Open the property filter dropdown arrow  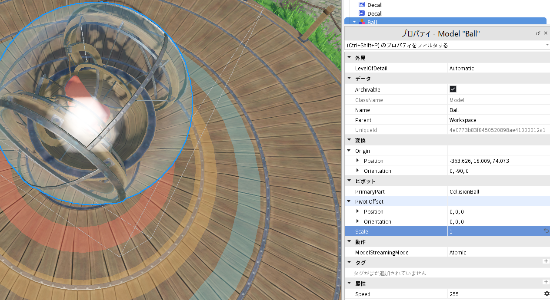(x=547, y=45)
